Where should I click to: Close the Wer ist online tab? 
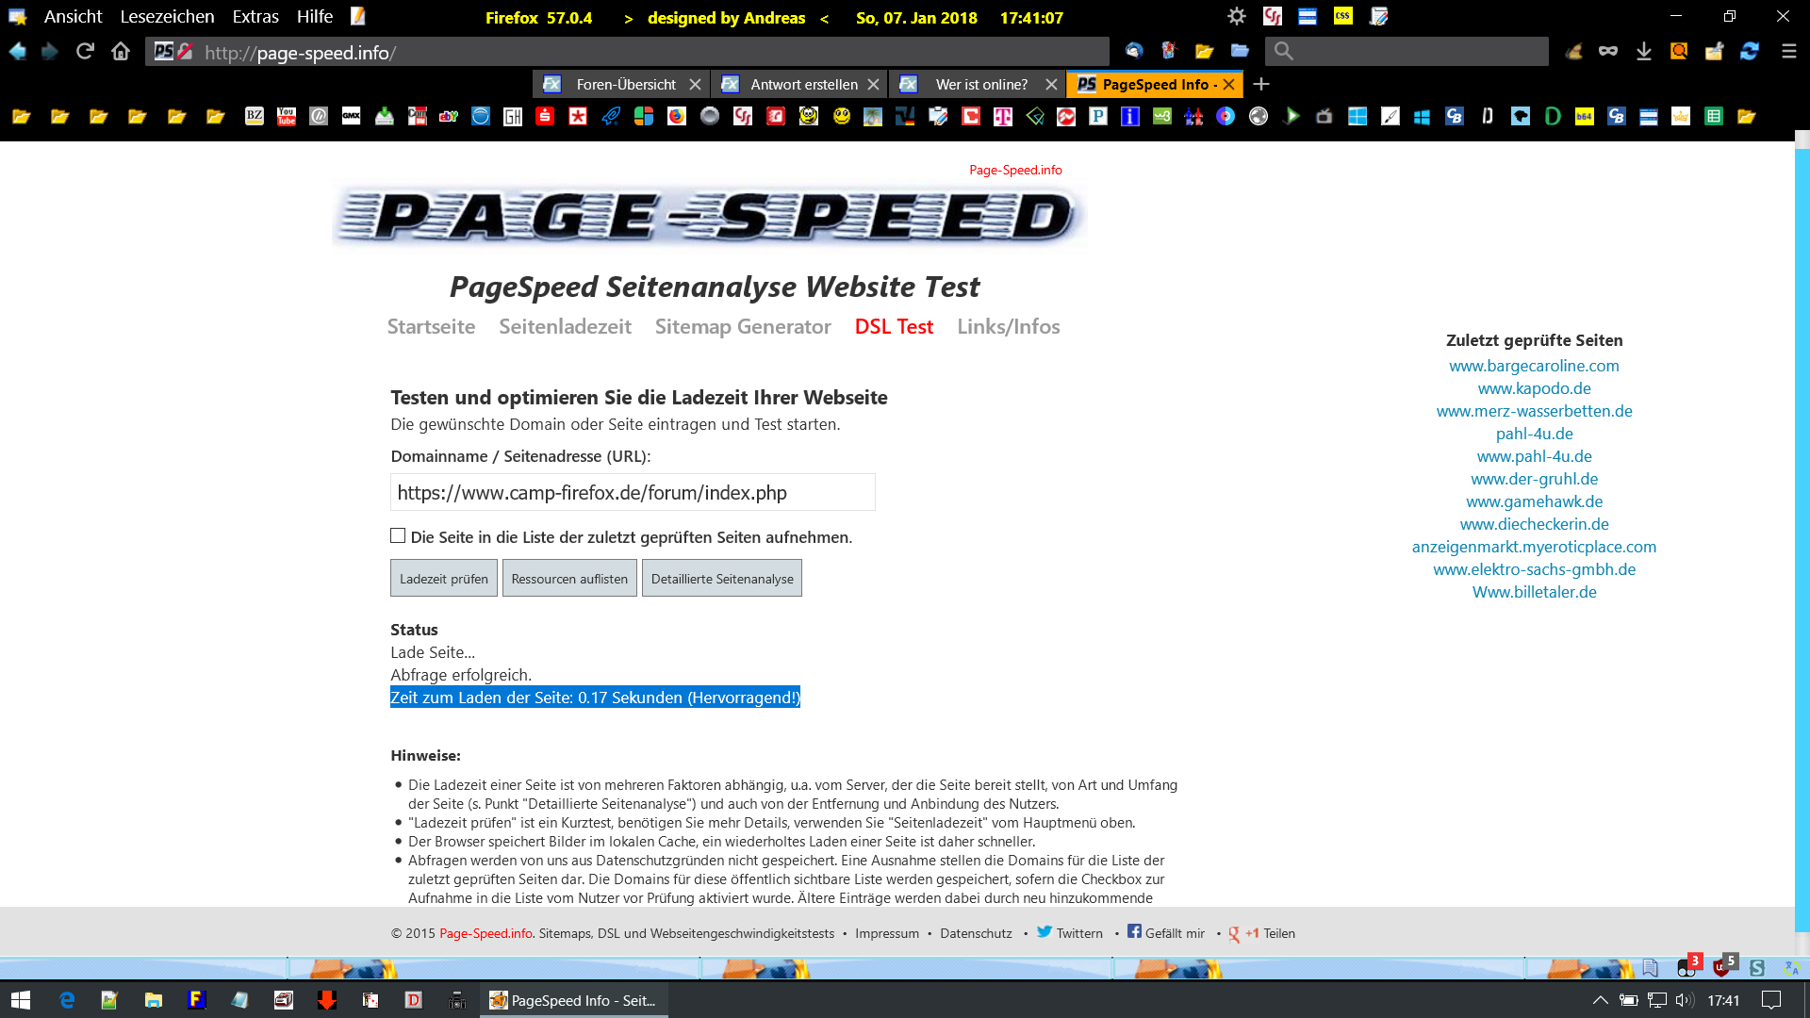coord(1051,85)
